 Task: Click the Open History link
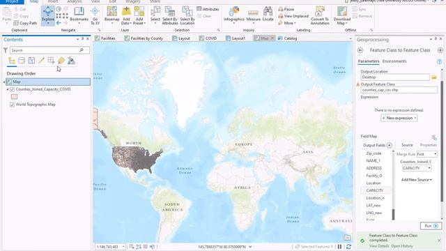coord(401,246)
